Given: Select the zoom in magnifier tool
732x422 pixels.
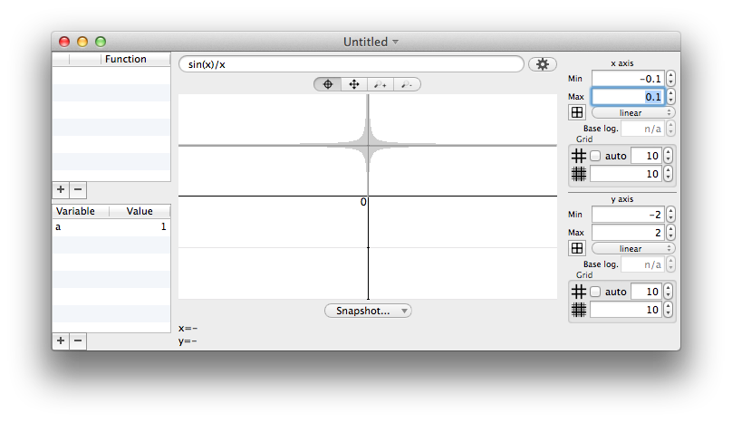Looking at the screenshot, I should [x=380, y=84].
